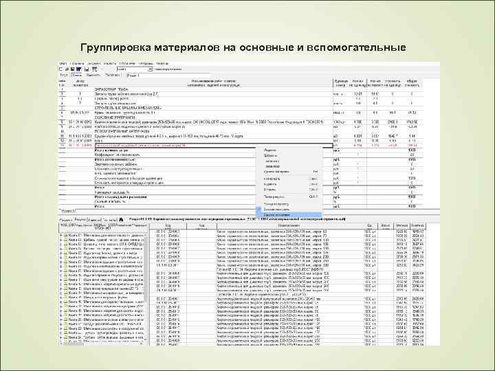Click the Книга 09 folder icon
495x371 pixels.
(66, 271)
